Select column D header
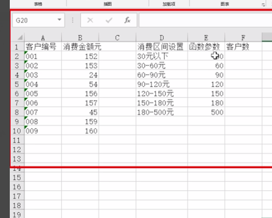Image resolution: width=272 pixels, height=218 pixels. point(162,38)
